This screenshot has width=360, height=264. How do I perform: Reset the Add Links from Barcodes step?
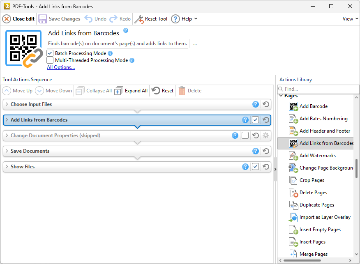coord(266,120)
